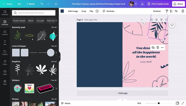186x106 pixels.
Task: Click the link icon in toolbar
Action: point(176,11)
